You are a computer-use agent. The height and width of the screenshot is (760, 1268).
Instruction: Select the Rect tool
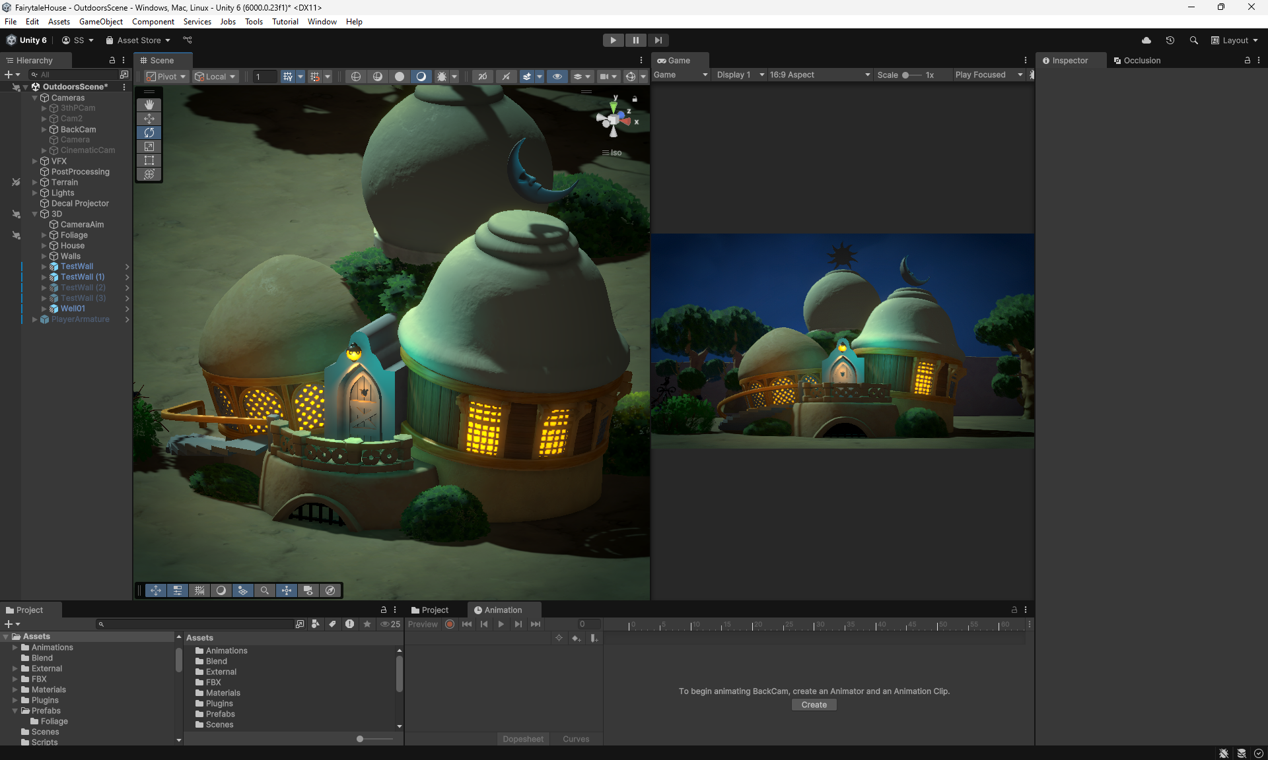point(149,160)
